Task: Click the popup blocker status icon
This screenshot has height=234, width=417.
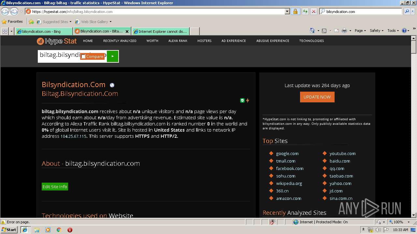Action: [x=272, y=222]
